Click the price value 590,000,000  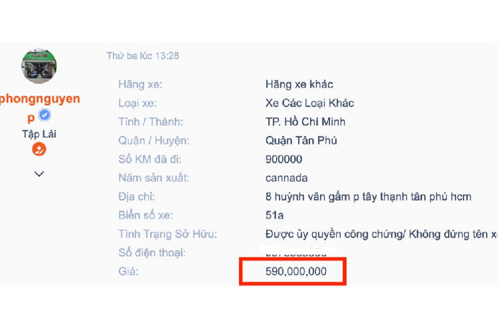click(x=295, y=272)
